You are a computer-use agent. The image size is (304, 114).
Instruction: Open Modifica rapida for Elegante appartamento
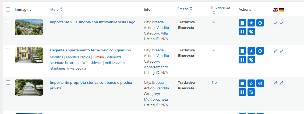click(x=78, y=57)
